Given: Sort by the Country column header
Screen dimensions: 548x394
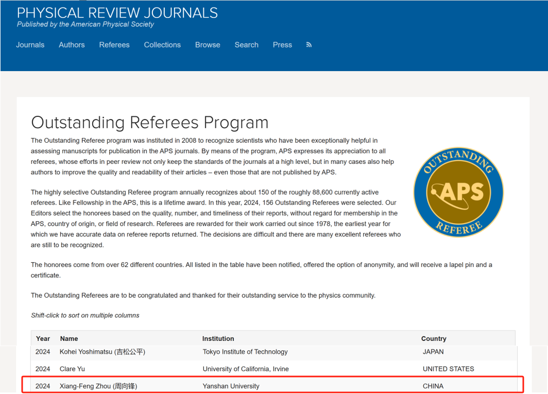Looking at the screenshot, I should [x=434, y=338].
